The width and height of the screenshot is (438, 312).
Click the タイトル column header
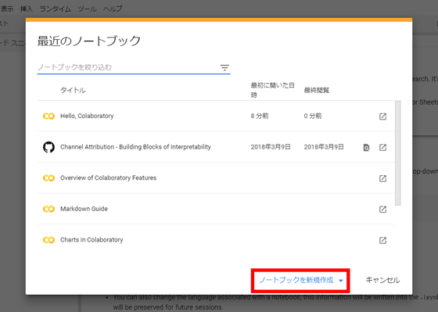pos(73,90)
